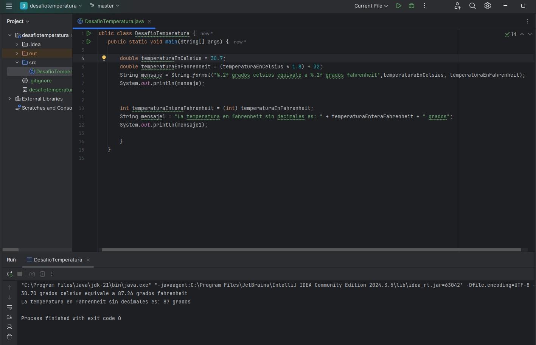Click scroll down arrow in console sidebar
The width and height of the screenshot is (536, 345).
coord(9,297)
